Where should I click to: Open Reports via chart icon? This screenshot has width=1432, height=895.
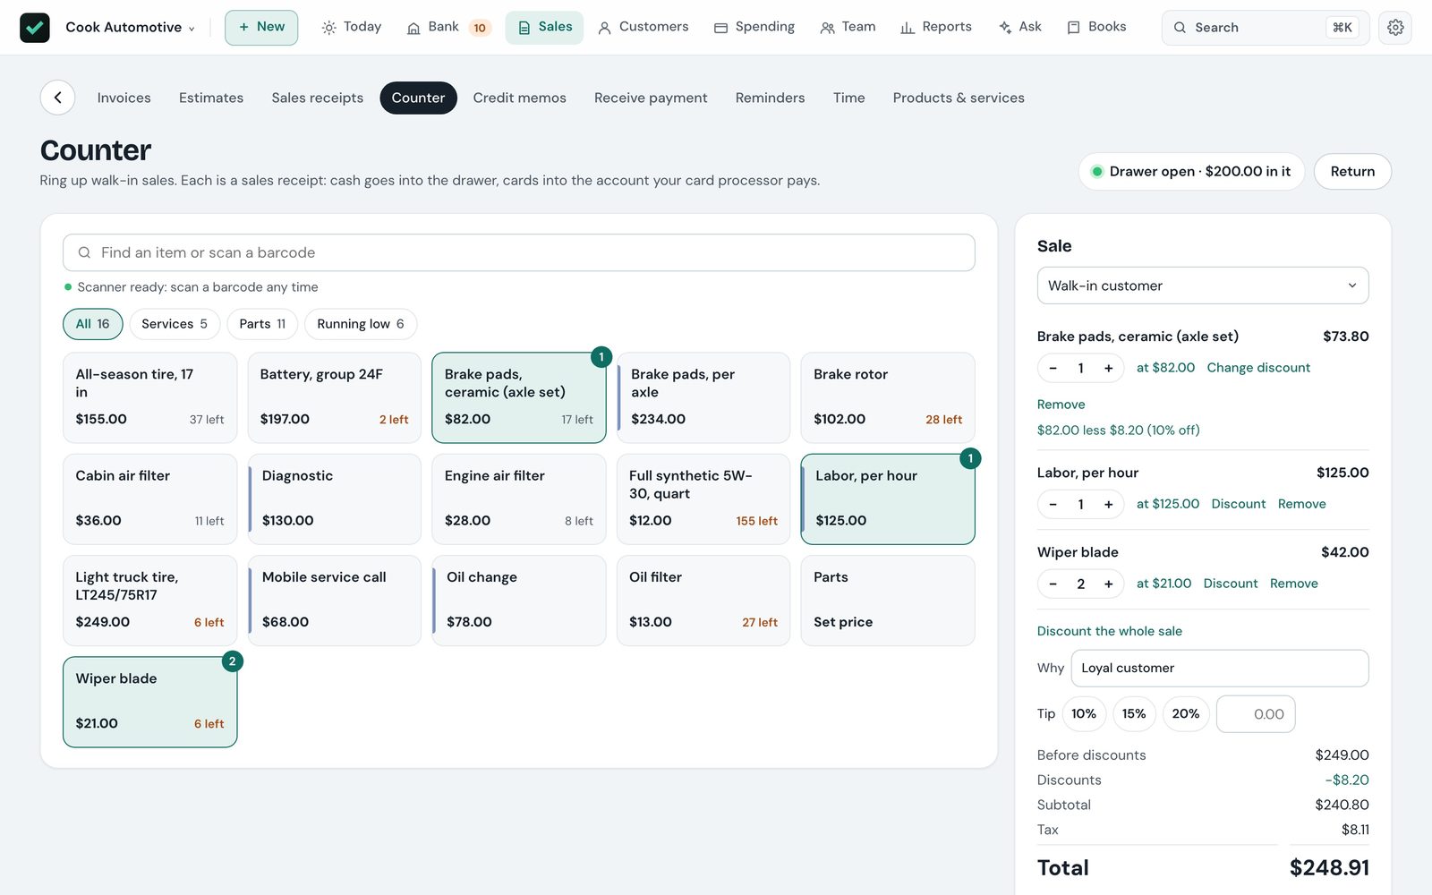[935, 28]
